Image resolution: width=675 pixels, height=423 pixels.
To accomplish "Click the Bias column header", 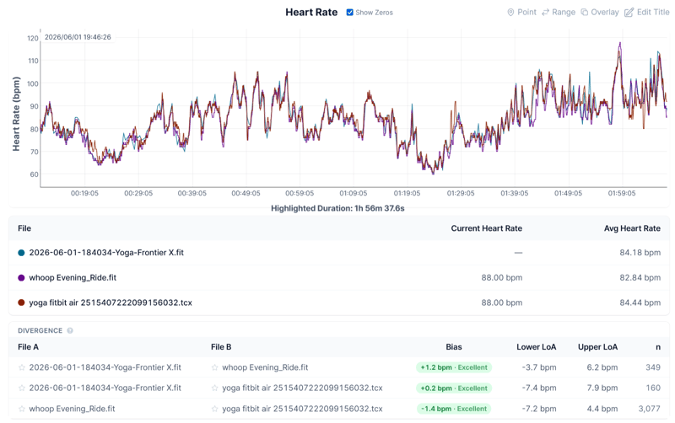I will [x=454, y=347].
